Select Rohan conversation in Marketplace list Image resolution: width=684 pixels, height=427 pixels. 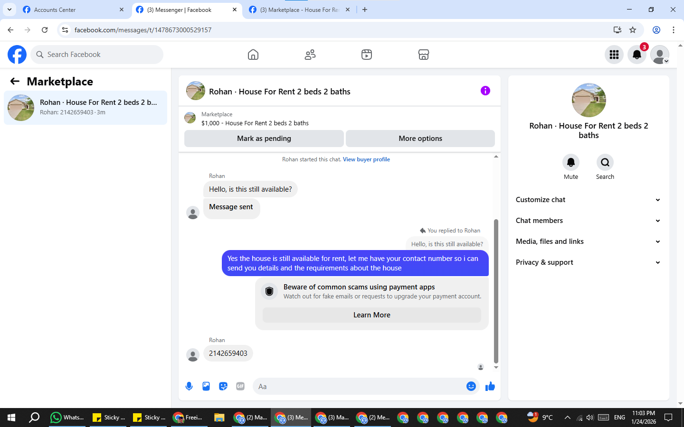click(85, 108)
